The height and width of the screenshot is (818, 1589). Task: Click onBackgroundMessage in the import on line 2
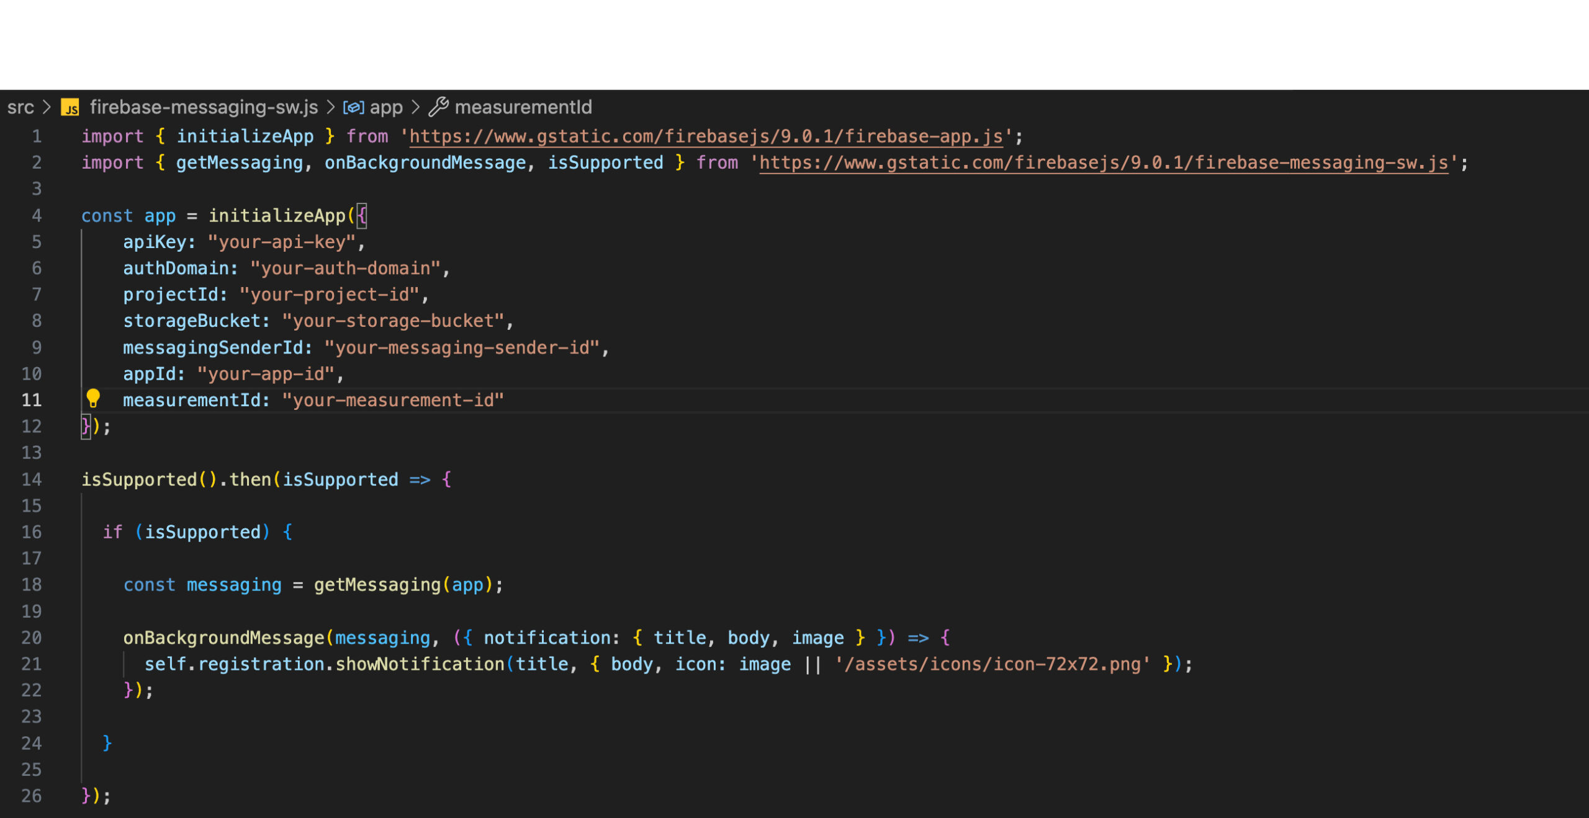[x=425, y=163]
